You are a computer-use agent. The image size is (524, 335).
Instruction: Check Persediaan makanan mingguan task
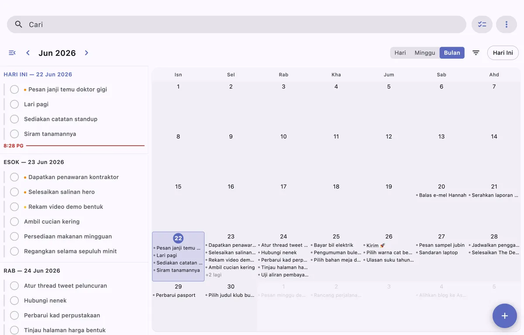click(14, 236)
